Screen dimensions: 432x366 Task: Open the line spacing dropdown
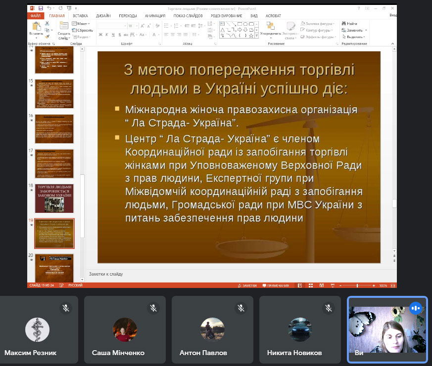tap(201, 26)
